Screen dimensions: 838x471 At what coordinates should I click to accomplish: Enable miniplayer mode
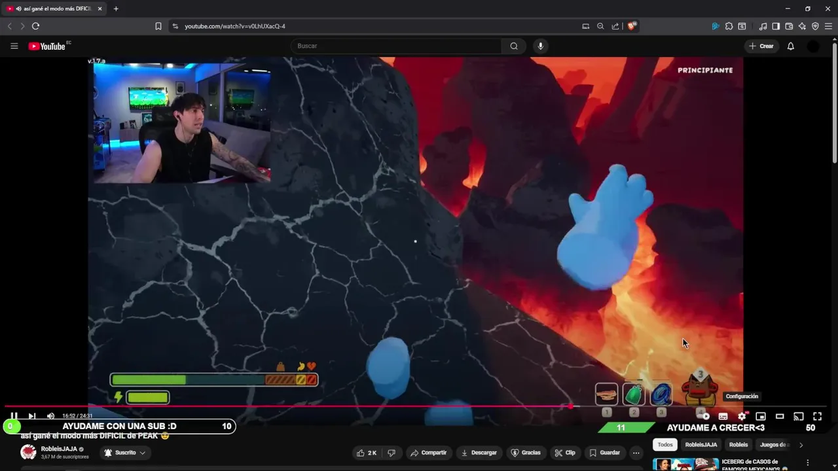(x=761, y=416)
